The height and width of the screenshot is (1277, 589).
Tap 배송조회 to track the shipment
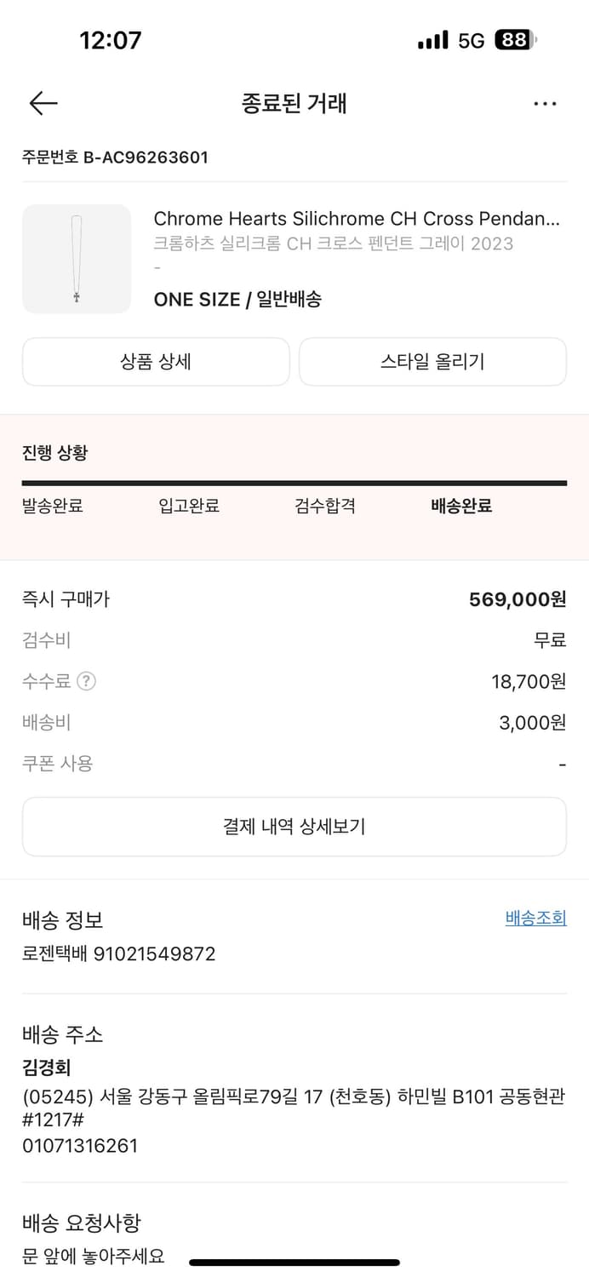(536, 919)
